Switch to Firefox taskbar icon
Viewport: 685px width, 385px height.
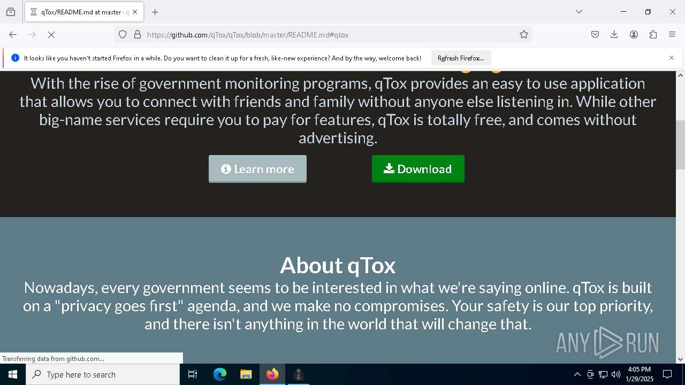[x=272, y=374]
